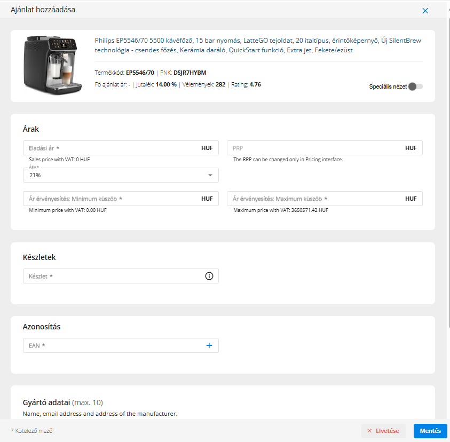Open the Philips EP5546/70 product title link
450x442 pixels.
point(258,45)
